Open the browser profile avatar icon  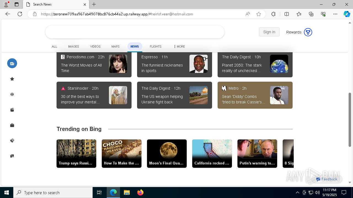pos(6,4)
